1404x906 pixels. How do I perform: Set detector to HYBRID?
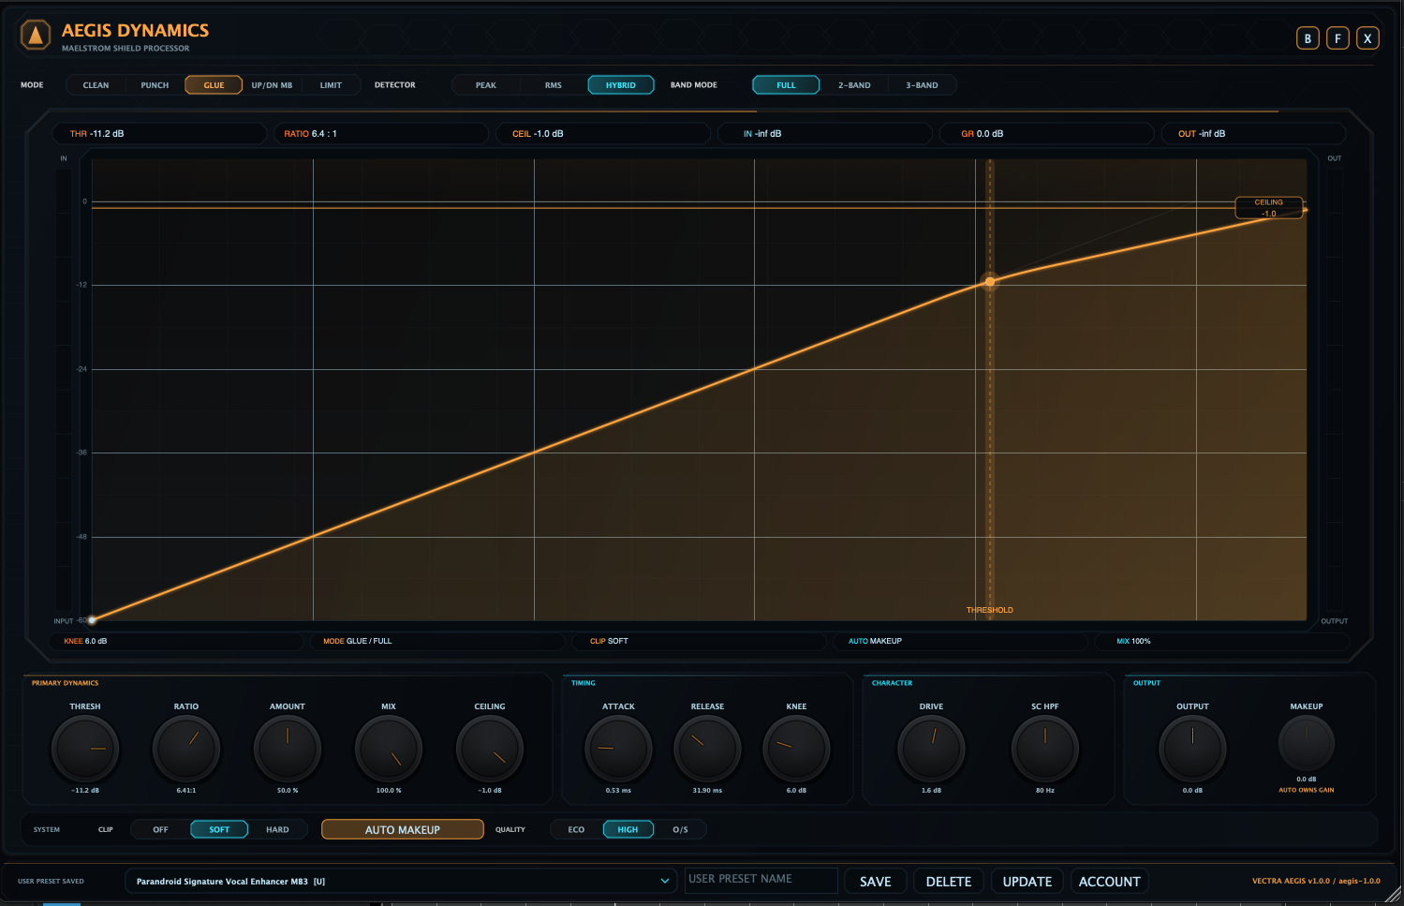(621, 85)
